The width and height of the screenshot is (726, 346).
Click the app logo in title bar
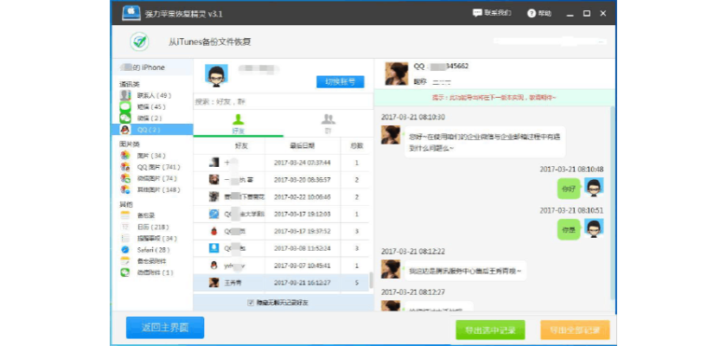pos(131,13)
